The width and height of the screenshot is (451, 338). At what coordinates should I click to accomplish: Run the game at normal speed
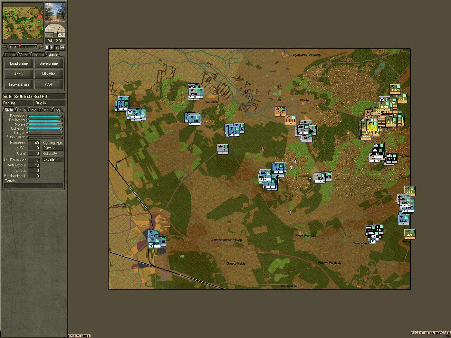52,48
